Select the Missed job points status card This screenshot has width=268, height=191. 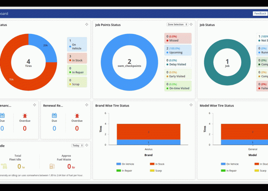[x=178, y=38]
